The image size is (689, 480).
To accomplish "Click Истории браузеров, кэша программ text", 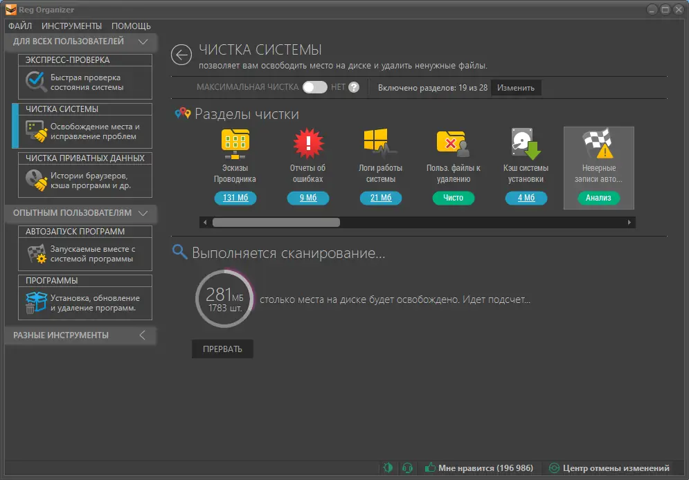I will pos(91,181).
